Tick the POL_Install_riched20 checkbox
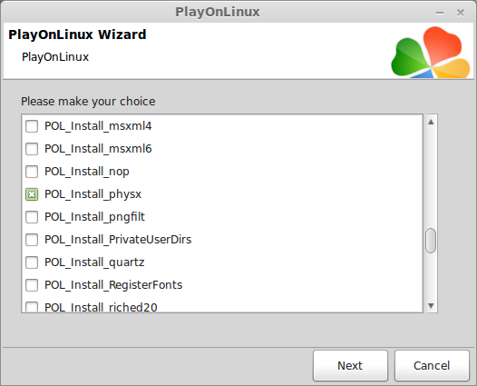This screenshot has height=386, width=477. point(32,306)
